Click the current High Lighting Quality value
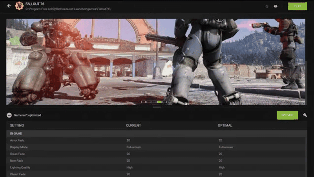 (130, 168)
